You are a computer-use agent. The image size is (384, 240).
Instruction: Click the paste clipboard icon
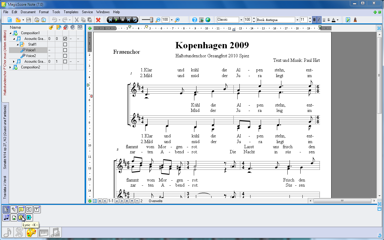point(89,20)
